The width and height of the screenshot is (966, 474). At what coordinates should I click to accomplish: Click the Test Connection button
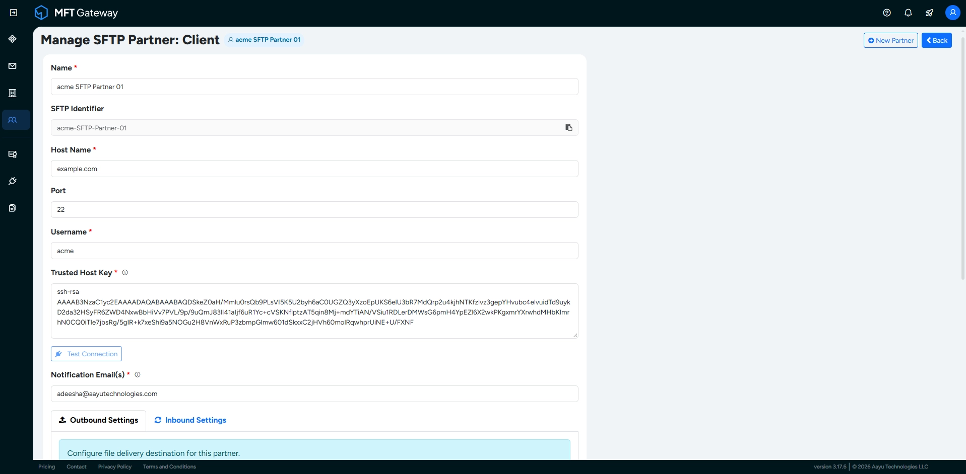tap(86, 354)
